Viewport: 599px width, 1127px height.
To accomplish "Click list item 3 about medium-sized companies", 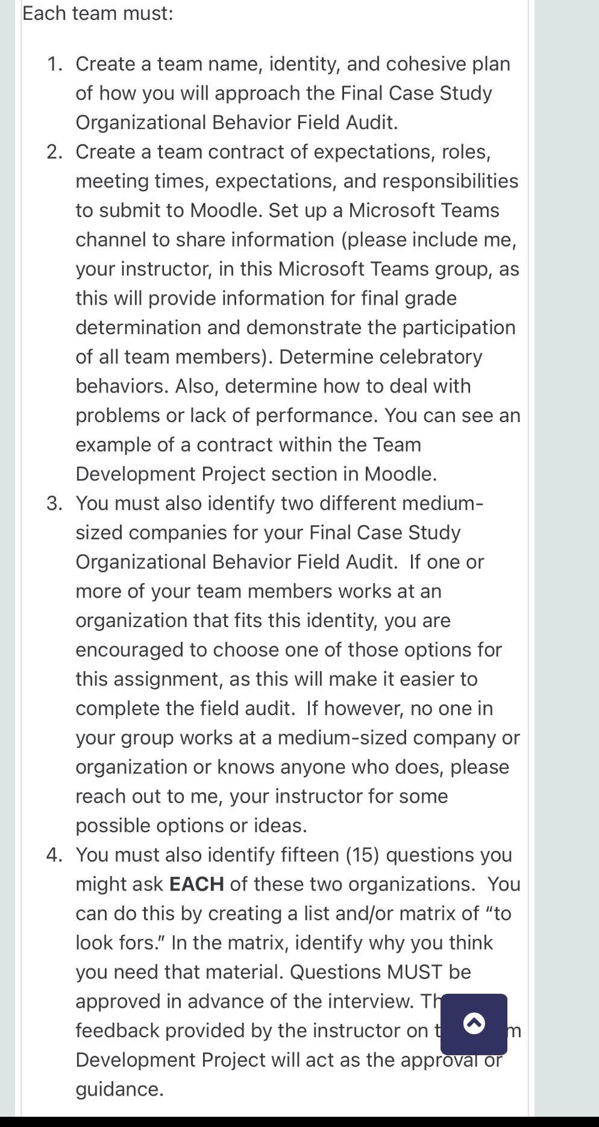I will point(295,663).
